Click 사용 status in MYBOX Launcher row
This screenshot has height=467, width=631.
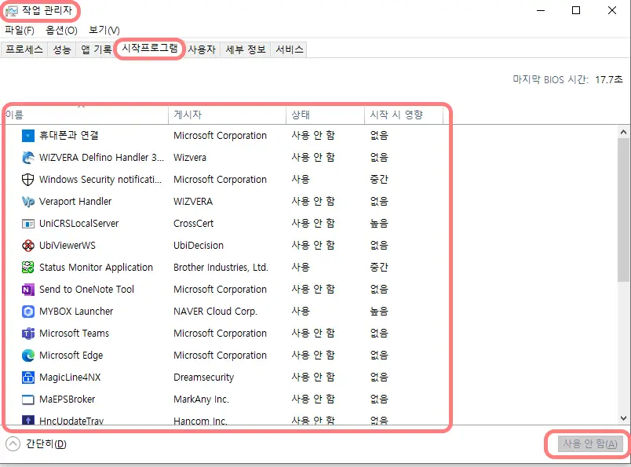(301, 311)
